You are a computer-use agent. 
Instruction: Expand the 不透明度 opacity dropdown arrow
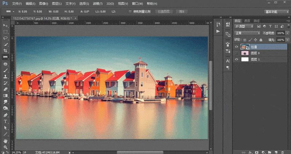[x=288, y=33]
